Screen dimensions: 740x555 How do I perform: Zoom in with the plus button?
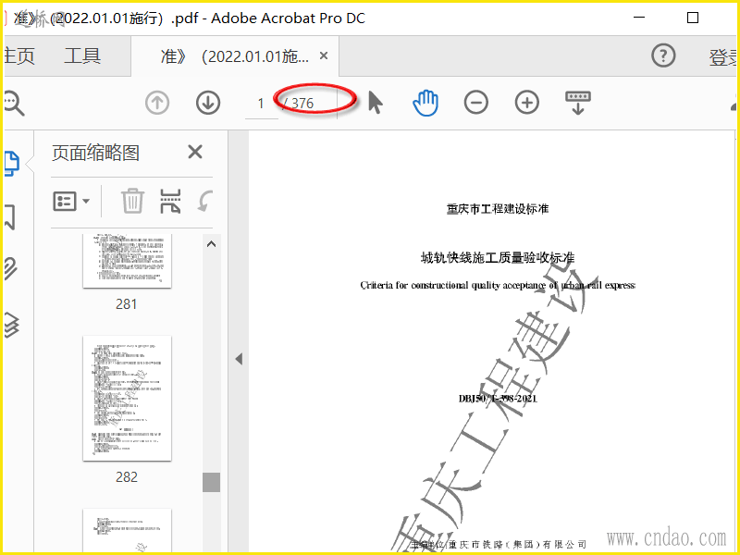526,103
